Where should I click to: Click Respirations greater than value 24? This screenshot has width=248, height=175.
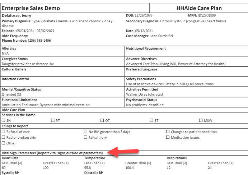[x=210, y=168]
